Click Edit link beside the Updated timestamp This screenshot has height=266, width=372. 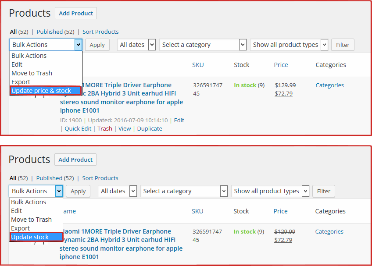coord(179,120)
